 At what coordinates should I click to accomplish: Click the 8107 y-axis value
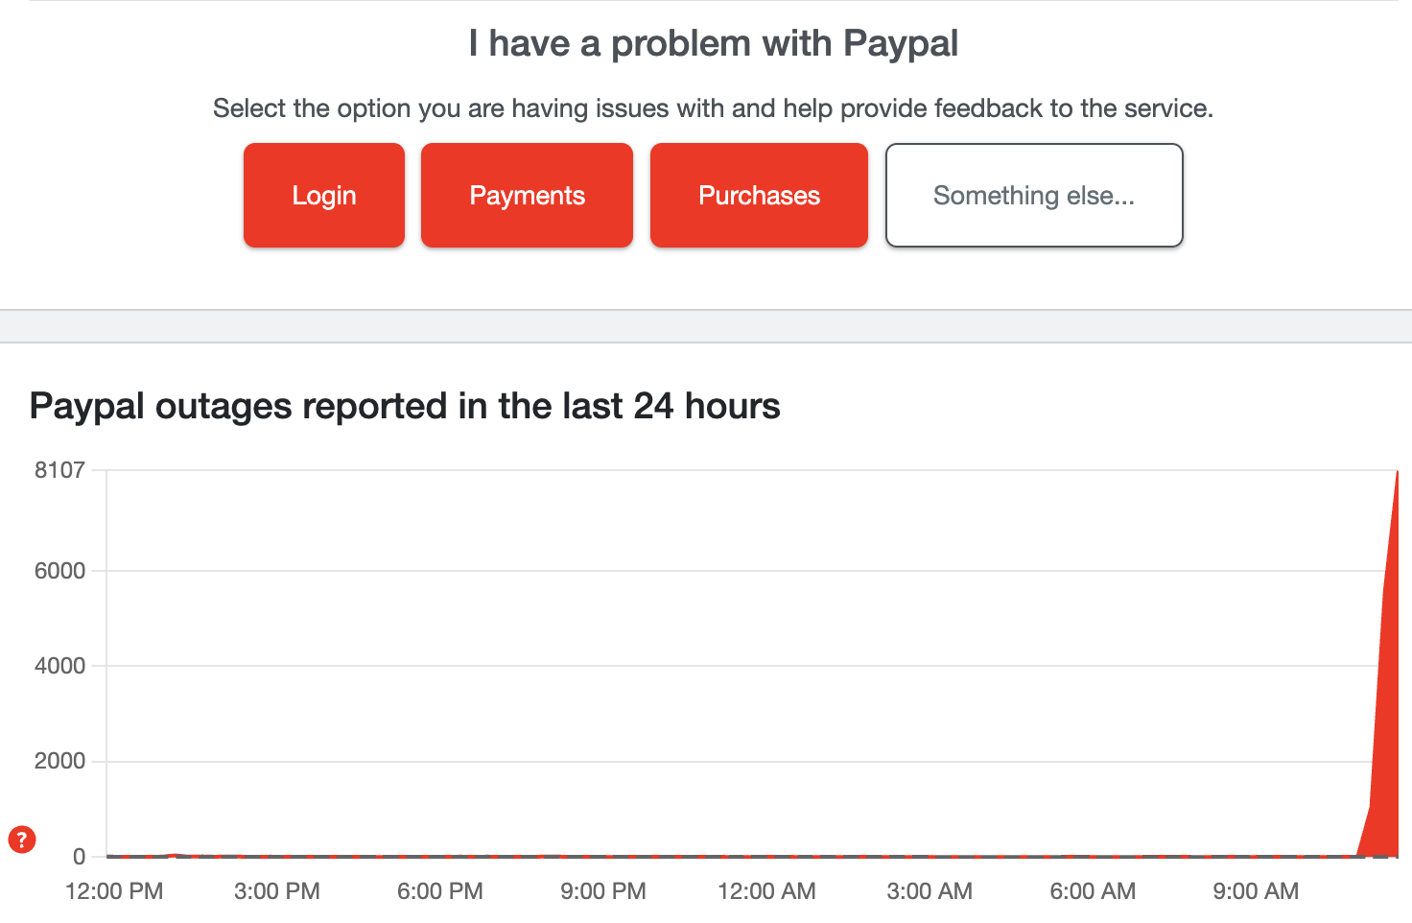(61, 469)
